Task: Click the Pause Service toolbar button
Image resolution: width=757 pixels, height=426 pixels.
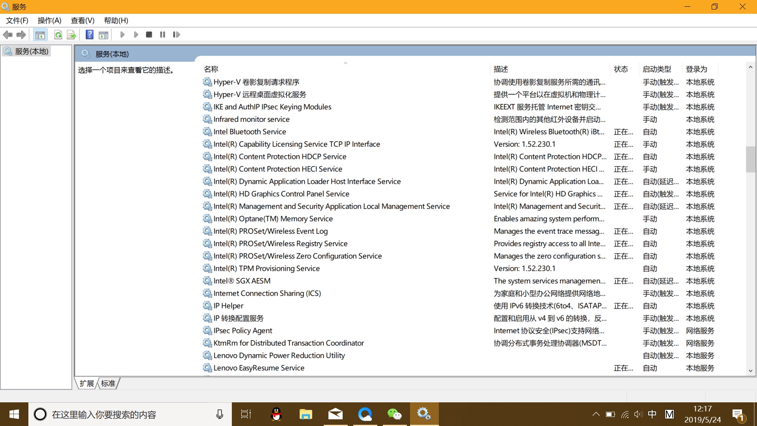Action: (x=162, y=35)
